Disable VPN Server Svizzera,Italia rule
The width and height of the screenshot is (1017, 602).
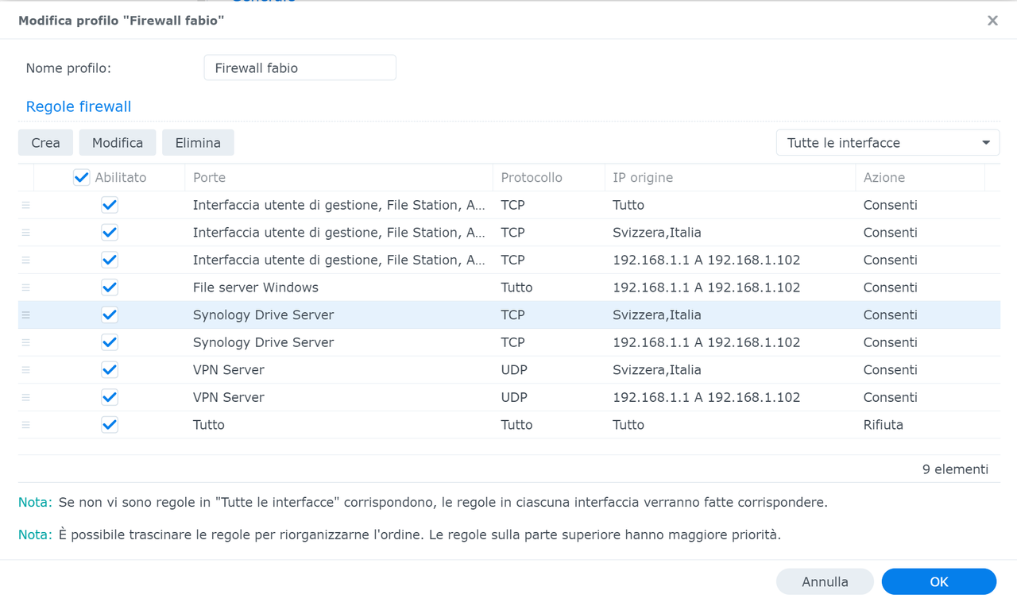(110, 370)
